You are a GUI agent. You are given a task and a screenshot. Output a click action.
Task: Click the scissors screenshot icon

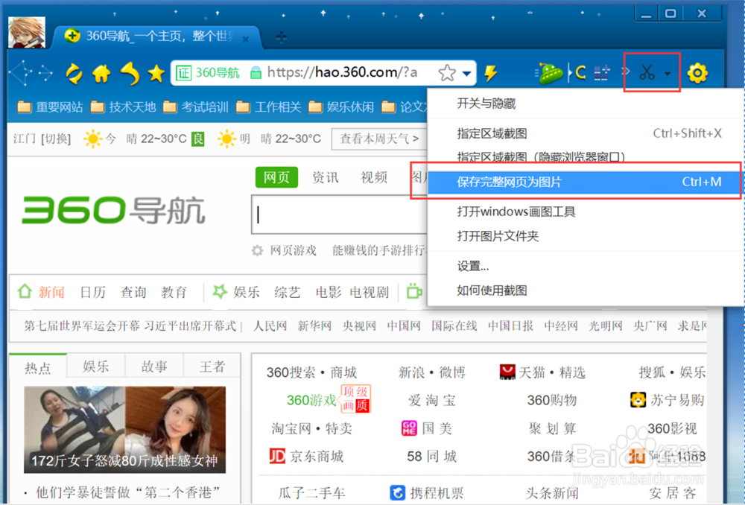click(x=647, y=72)
